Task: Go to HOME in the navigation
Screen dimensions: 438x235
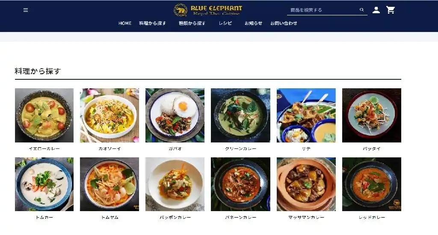Action: (124, 23)
